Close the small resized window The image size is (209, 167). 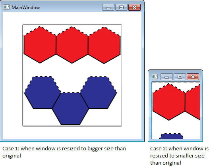tap(193, 77)
